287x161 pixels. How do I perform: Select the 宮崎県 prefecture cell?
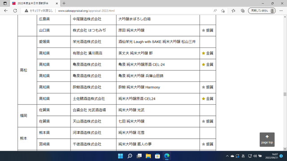(x=54, y=144)
